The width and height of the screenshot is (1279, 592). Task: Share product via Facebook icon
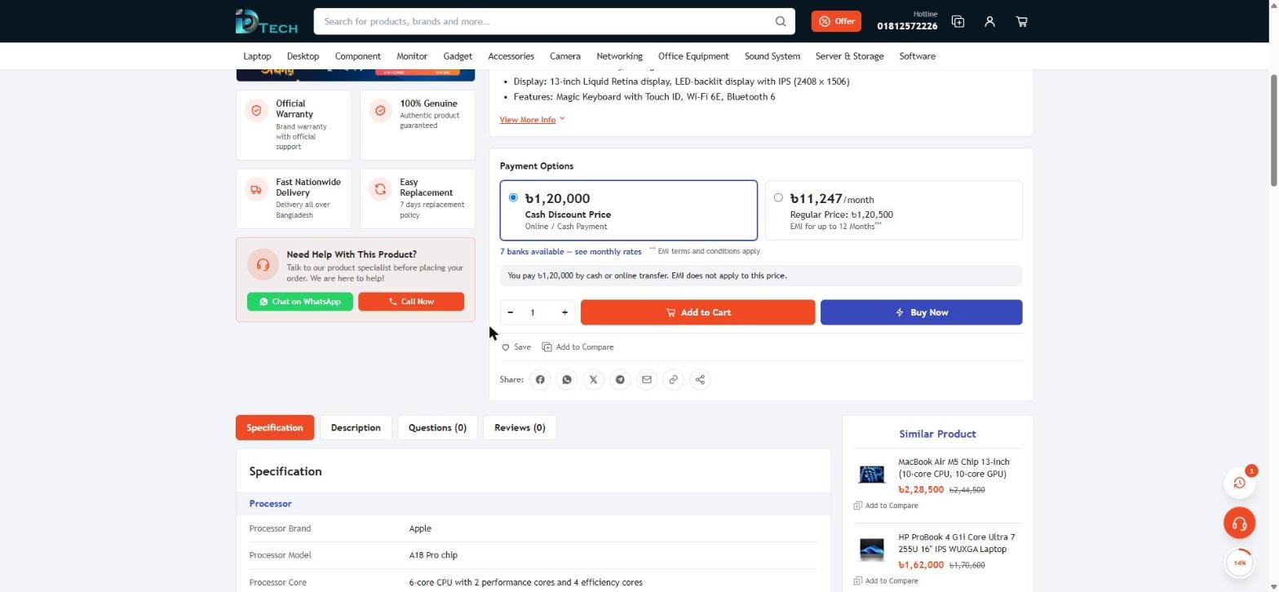click(540, 380)
